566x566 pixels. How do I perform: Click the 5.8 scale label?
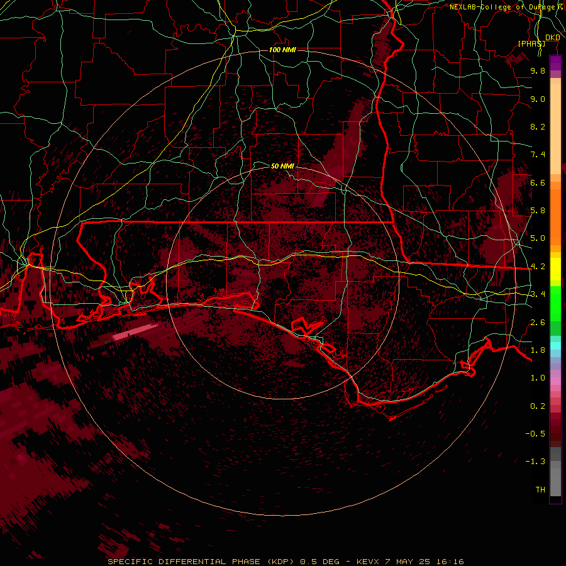click(x=538, y=211)
